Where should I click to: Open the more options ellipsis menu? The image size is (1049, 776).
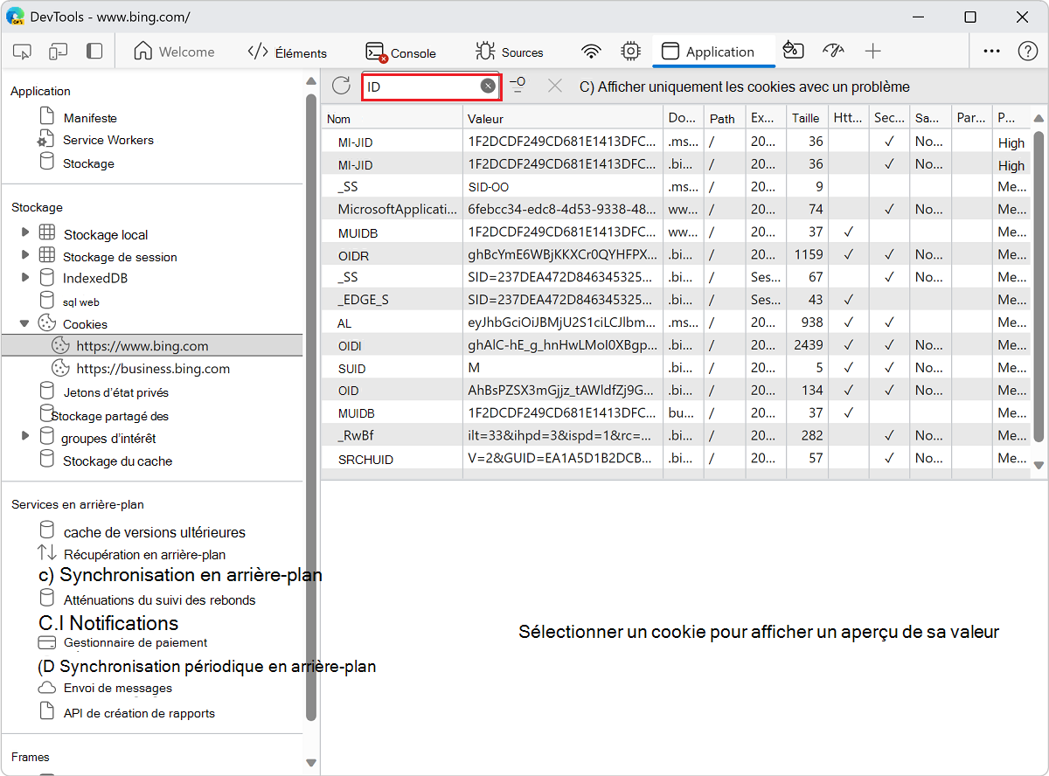pos(991,51)
